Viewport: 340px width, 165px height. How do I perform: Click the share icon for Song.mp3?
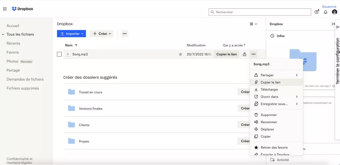pyautogui.click(x=244, y=54)
